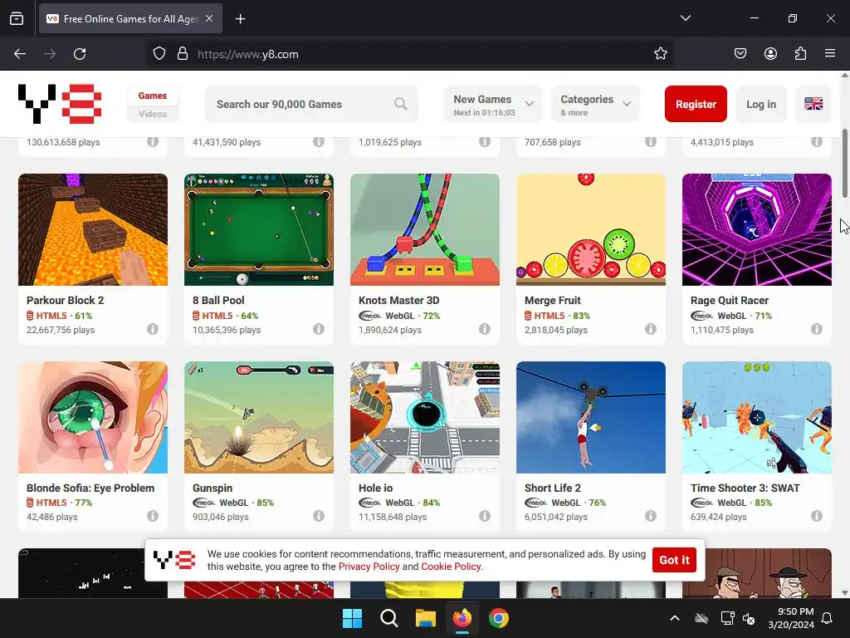Open Windows Start menu
This screenshot has width=850, height=638.
pyautogui.click(x=352, y=618)
